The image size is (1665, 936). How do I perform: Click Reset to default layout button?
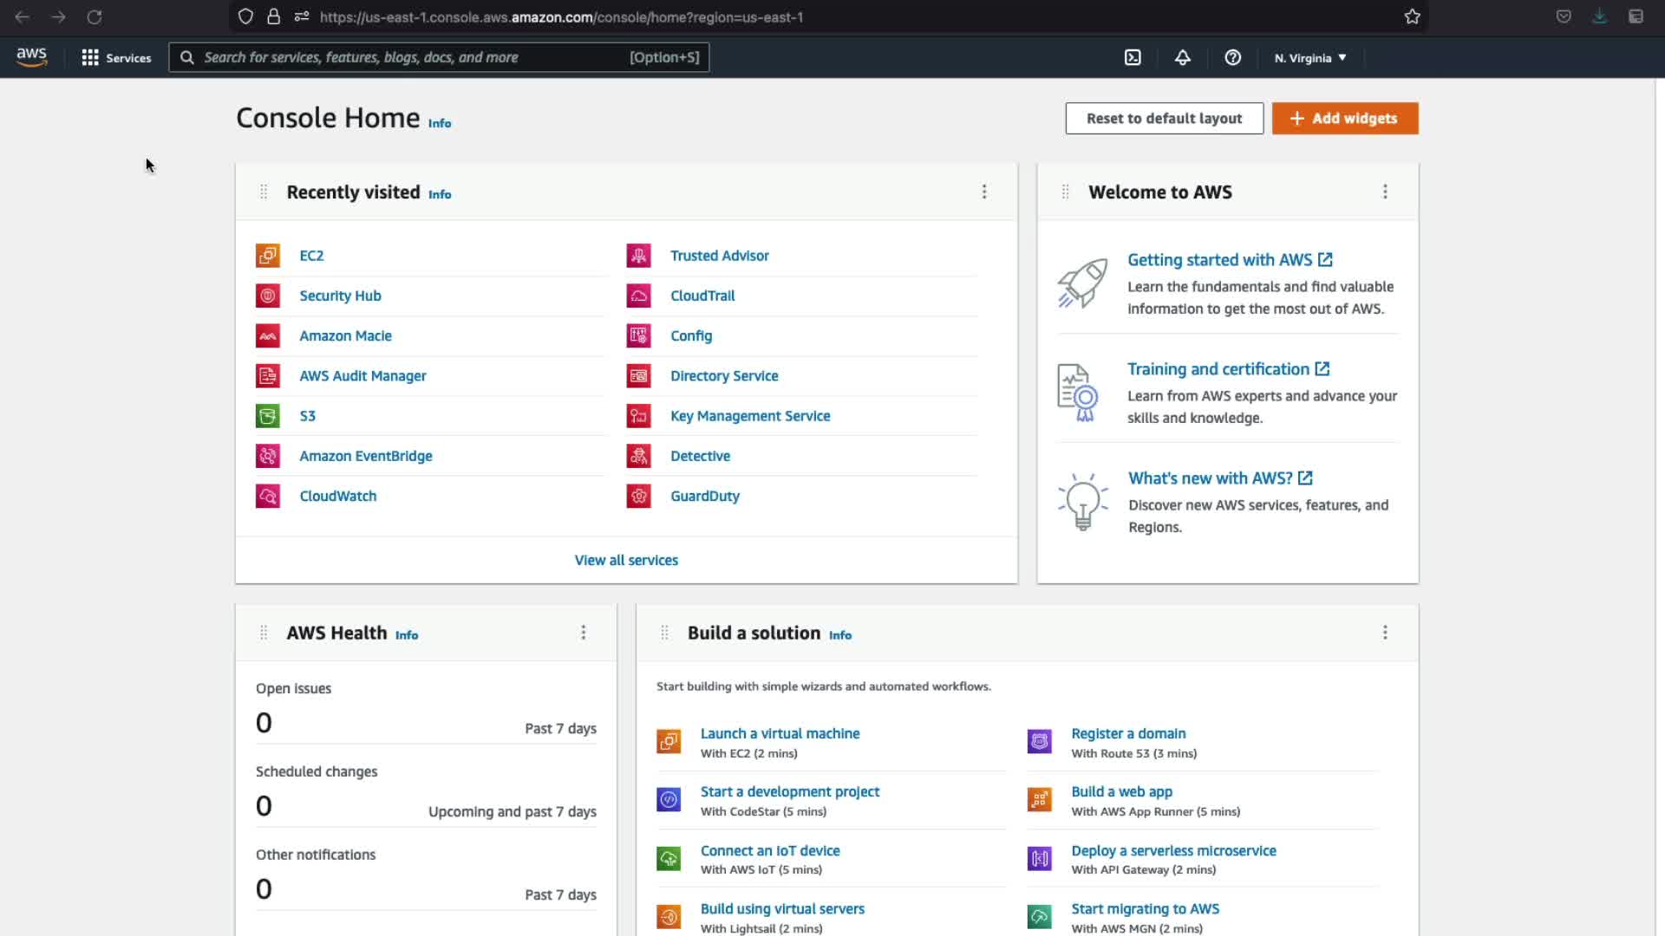click(1164, 119)
